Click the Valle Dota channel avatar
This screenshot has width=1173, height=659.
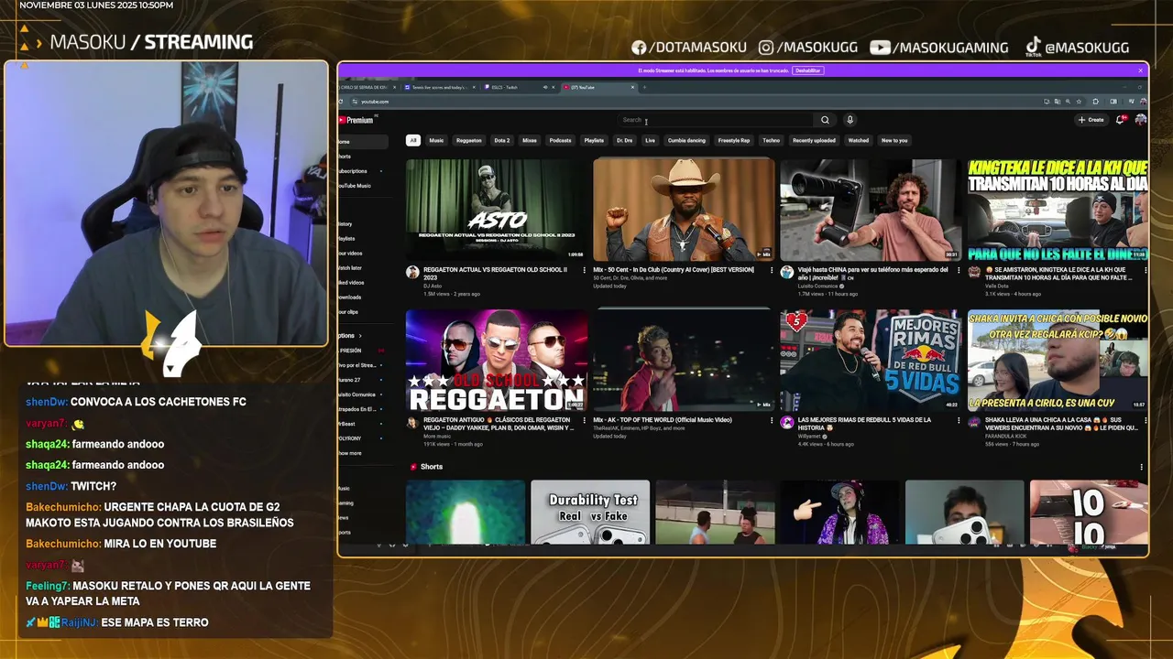click(973, 273)
